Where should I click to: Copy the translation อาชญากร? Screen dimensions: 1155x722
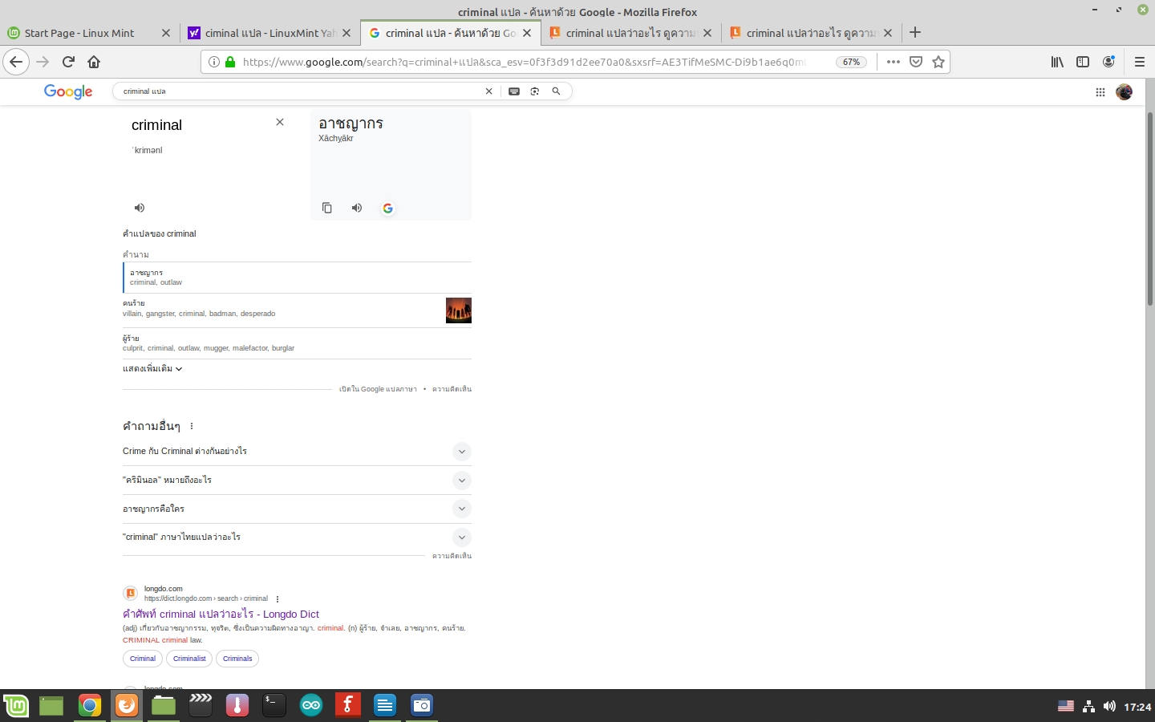pos(327,208)
